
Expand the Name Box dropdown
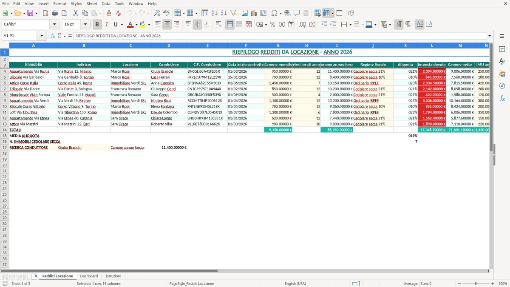[x=42, y=36]
